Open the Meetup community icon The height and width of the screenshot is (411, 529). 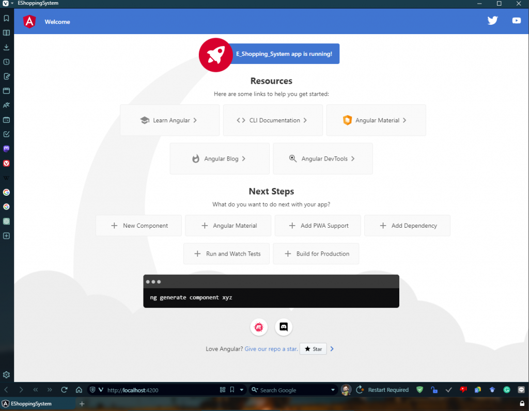[259, 327]
